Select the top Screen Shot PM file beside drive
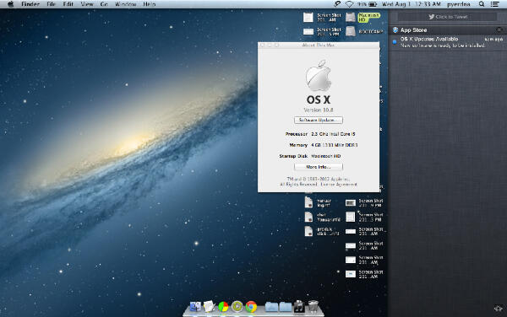This screenshot has width=507, height=317. (308, 31)
